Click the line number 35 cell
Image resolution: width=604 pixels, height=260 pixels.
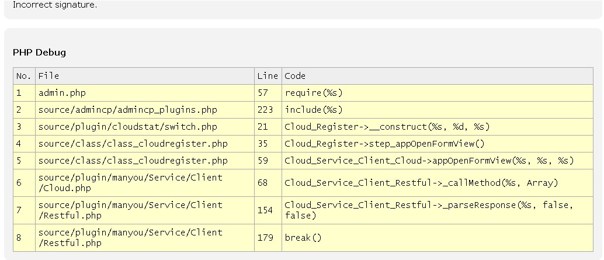pyautogui.click(x=262, y=144)
